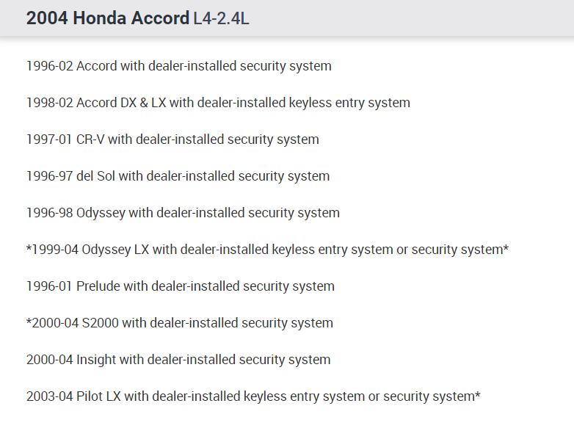The height and width of the screenshot is (428, 574).
Task: Click the 1996-97 del Sol entry
Action: [178, 176]
